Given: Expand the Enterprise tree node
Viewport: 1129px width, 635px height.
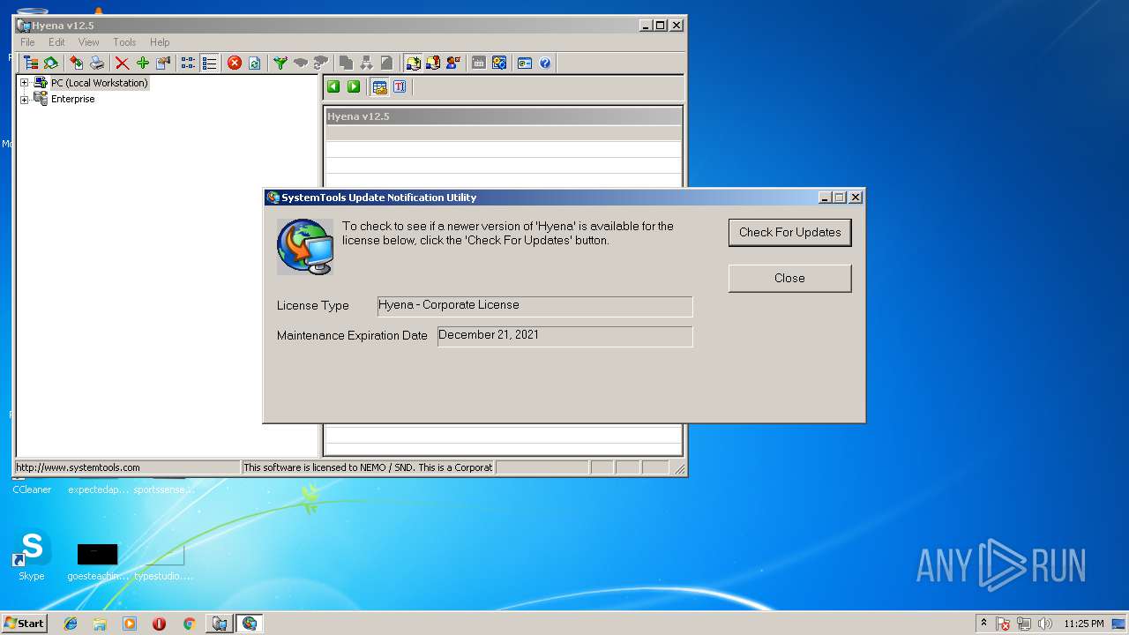Looking at the screenshot, I should [25, 100].
